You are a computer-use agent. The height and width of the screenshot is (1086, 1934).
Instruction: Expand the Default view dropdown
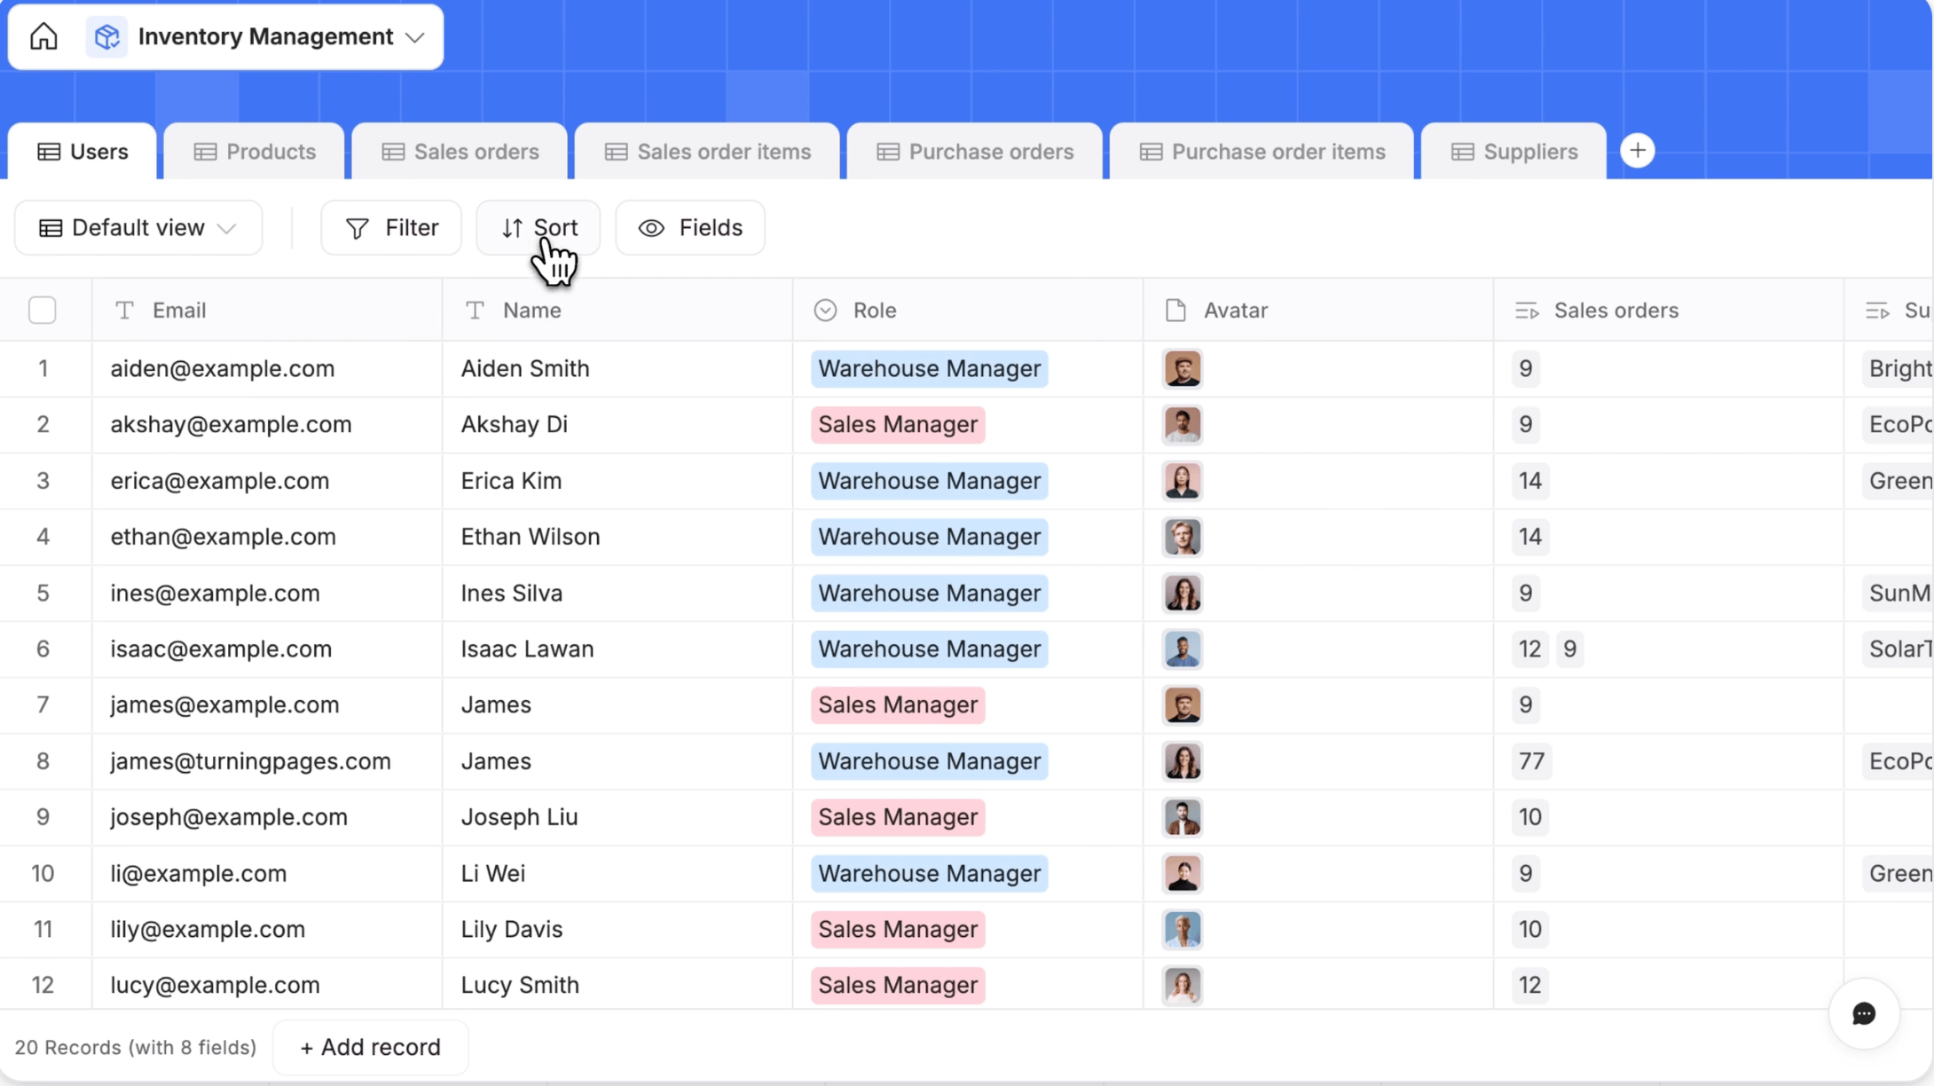tap(138, 228)
